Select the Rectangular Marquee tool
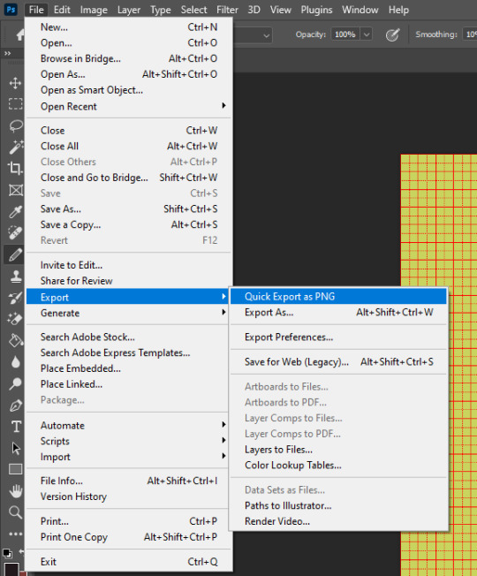Screen dimensions: 477x576 tap(15, 104)
